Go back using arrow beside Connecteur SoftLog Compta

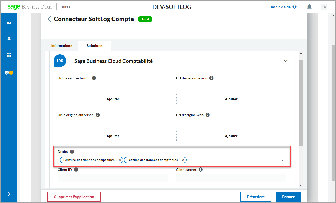[x=49, y=19]
